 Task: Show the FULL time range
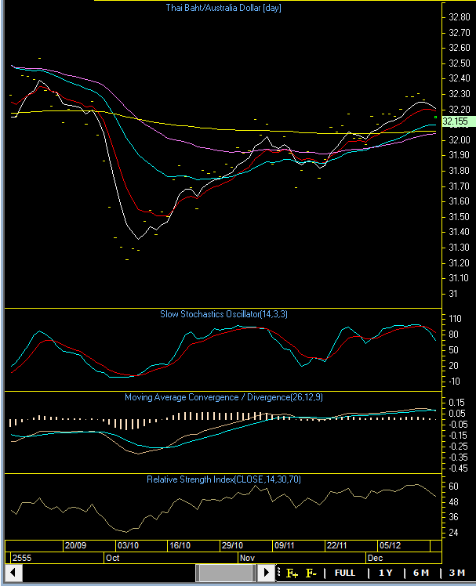[345, 573]
